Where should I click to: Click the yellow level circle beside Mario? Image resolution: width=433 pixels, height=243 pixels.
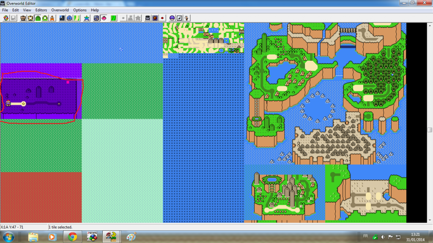click(x=24, y=104)
